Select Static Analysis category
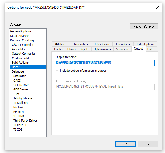Image resolution: width=165 pixels, height=153 pixels. click(x=20, y=36)
